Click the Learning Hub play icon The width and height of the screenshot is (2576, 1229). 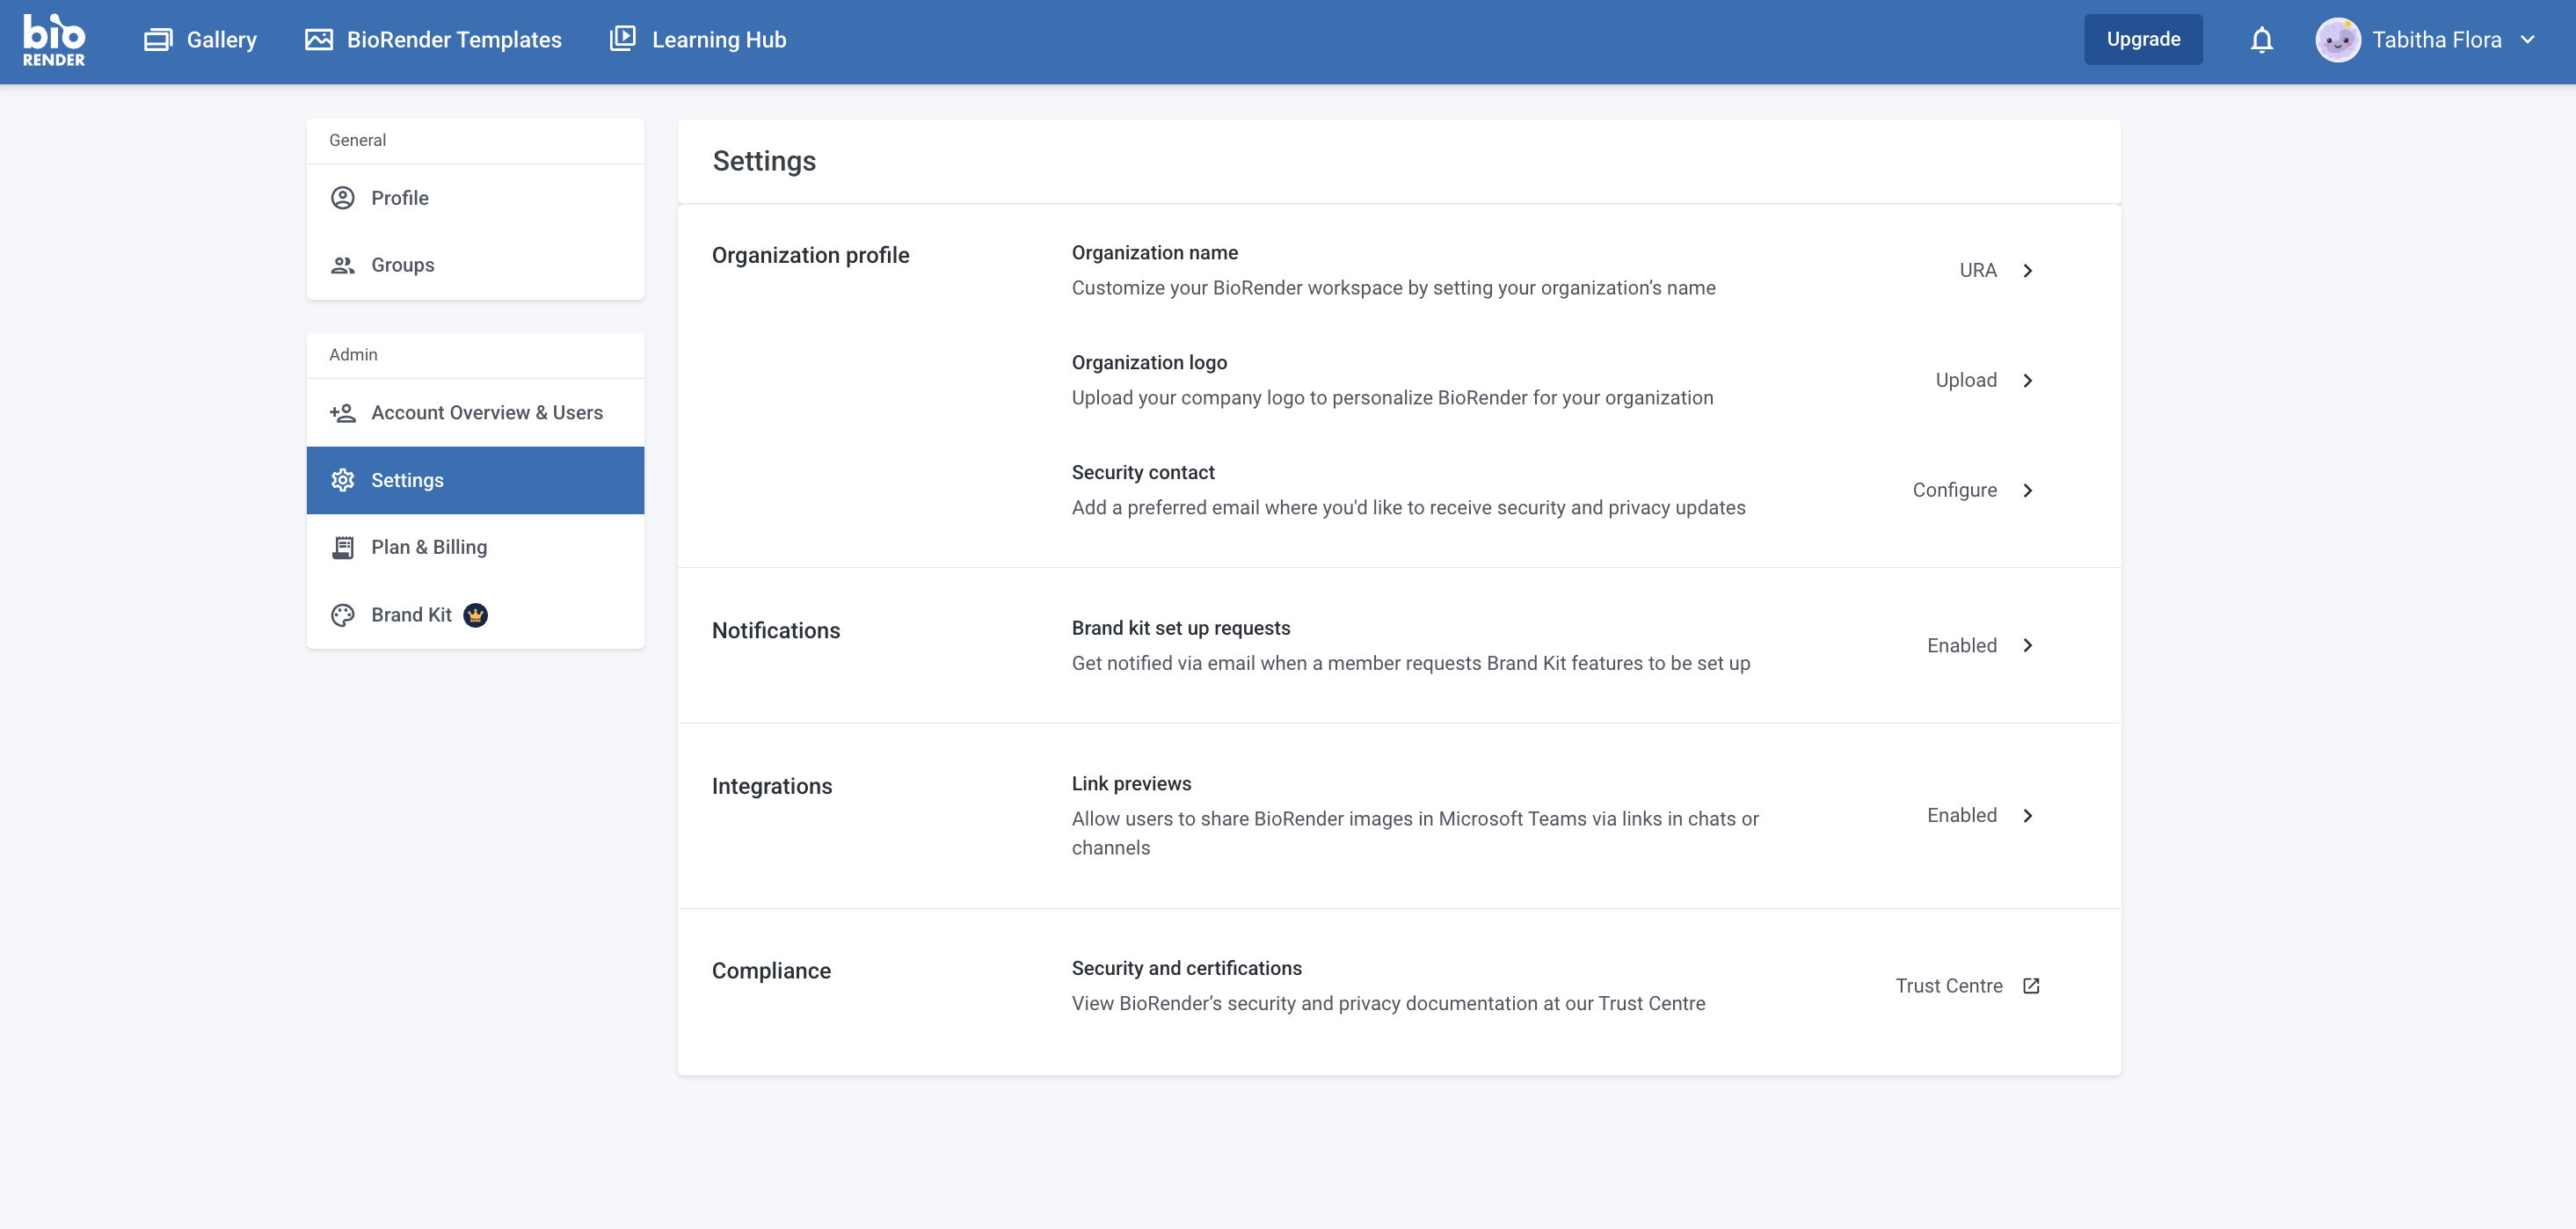click(623, 39)
